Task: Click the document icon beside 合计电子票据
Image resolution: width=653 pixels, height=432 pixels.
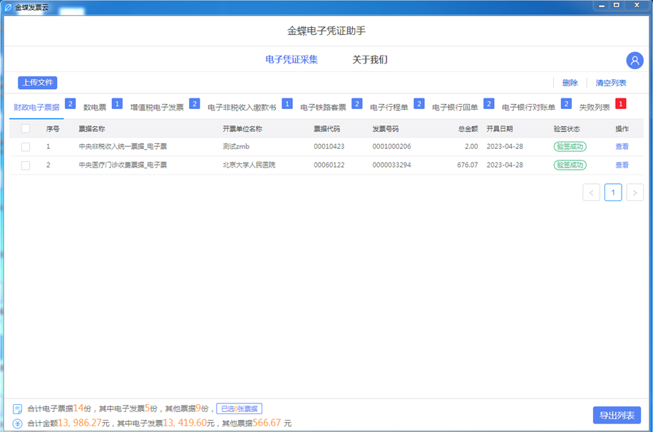Action: coord(17,409)
